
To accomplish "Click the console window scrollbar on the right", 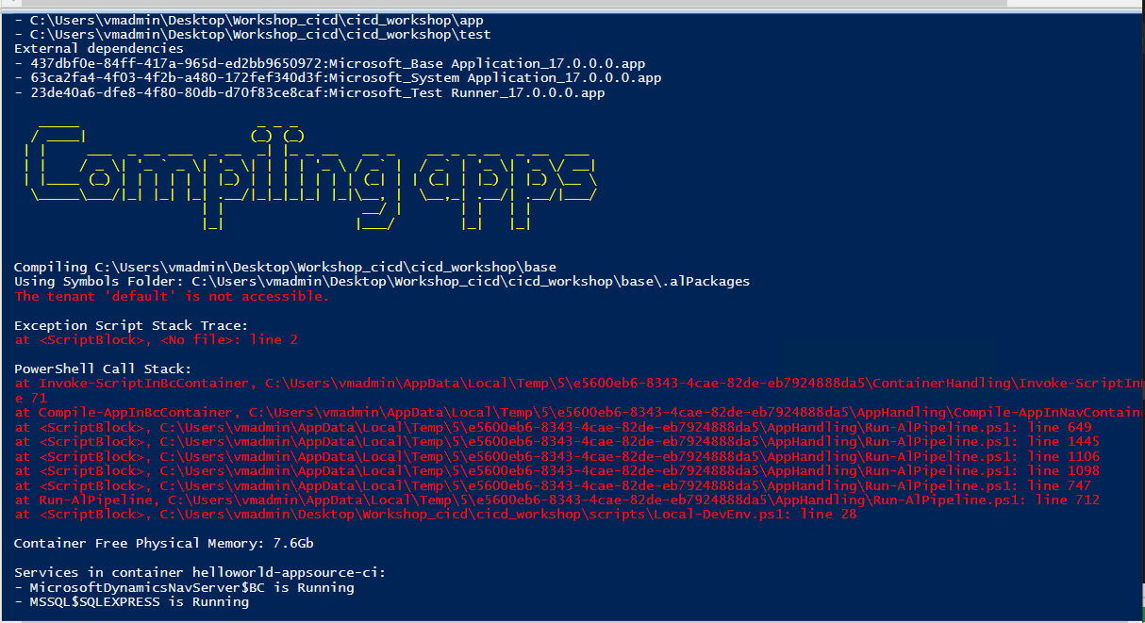I will click(1138, 311).
